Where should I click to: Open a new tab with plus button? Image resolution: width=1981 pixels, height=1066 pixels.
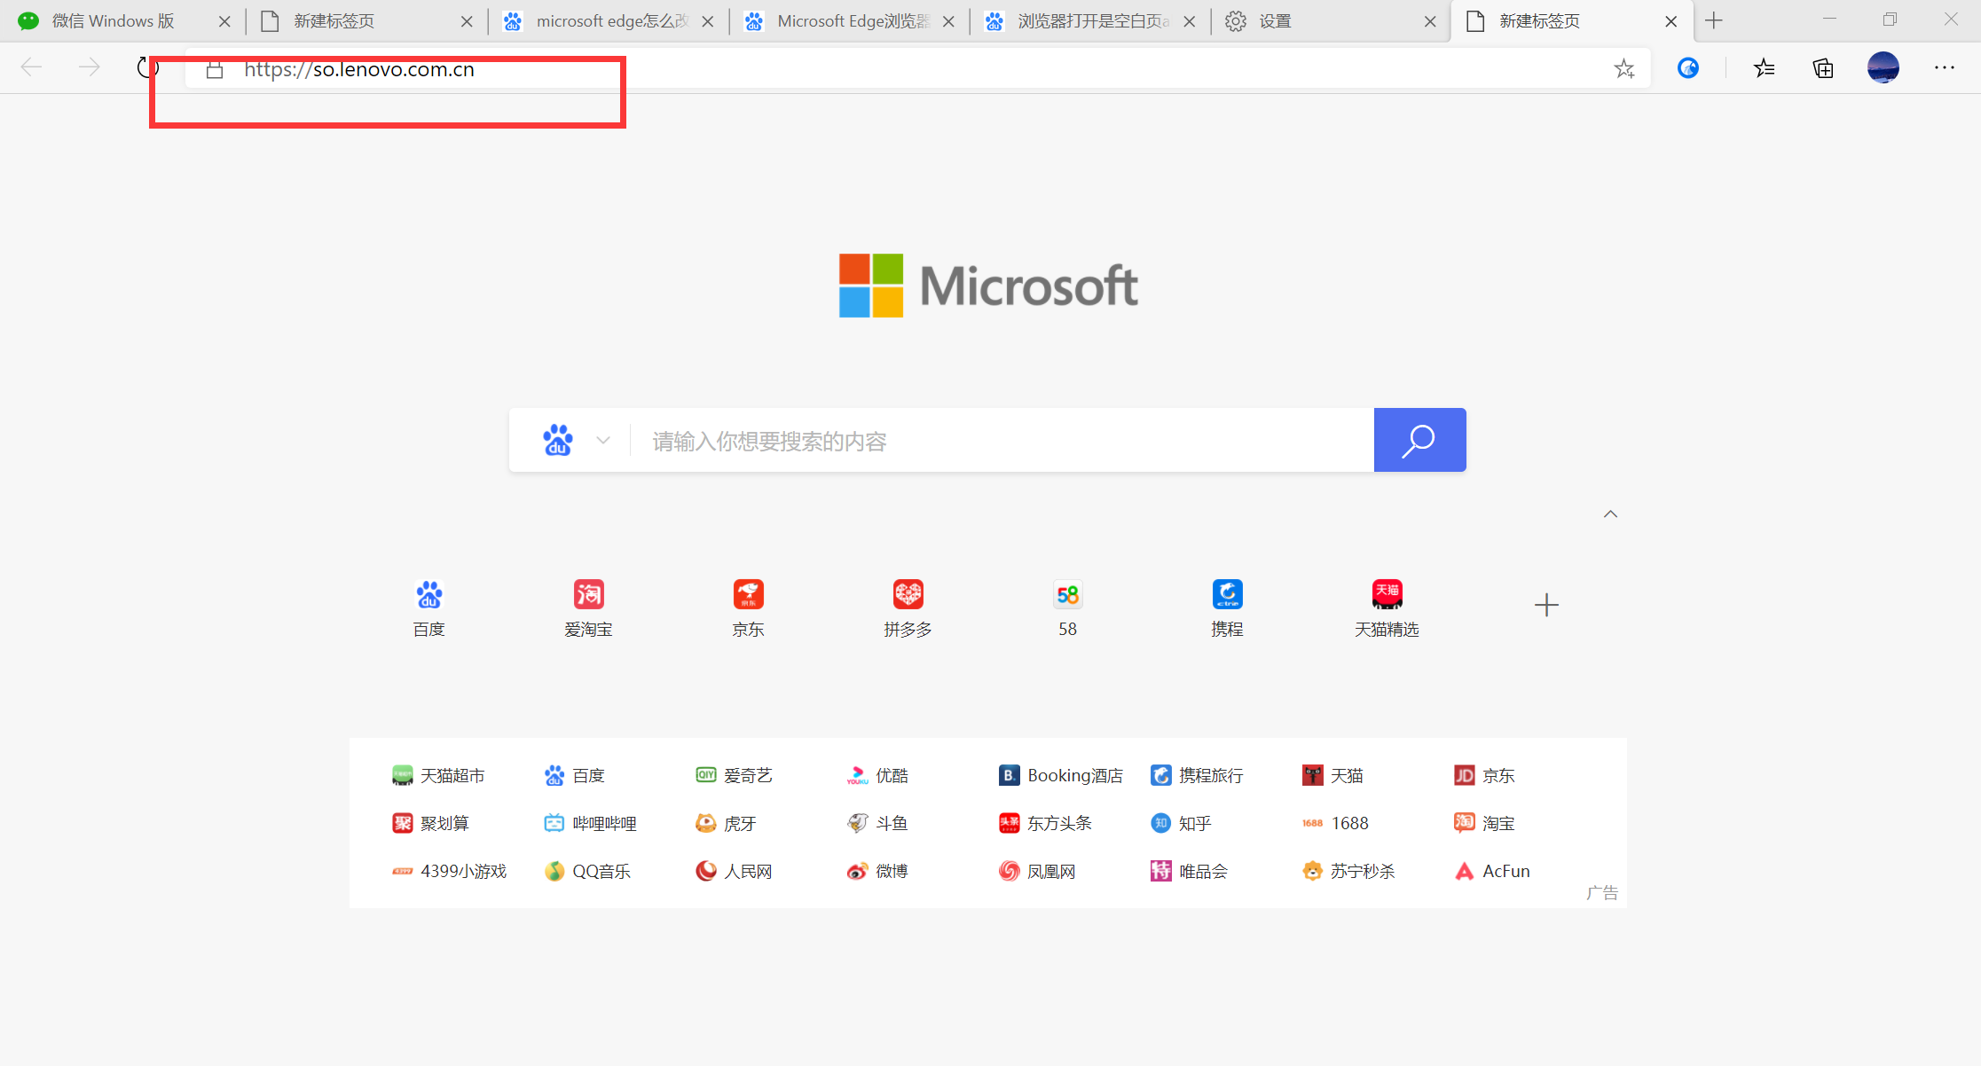coord(1714,20)
